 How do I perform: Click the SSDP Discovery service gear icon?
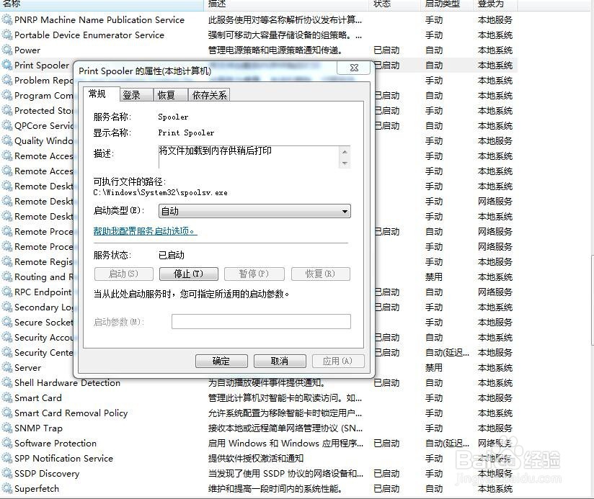6,473
